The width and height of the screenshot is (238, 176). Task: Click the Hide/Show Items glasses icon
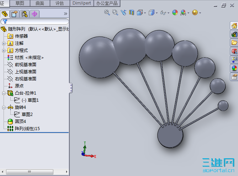click(x=163, y=13)
